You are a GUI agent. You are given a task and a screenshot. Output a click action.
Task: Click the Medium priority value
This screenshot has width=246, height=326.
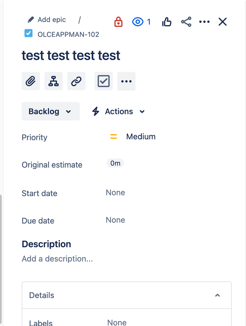141,136
